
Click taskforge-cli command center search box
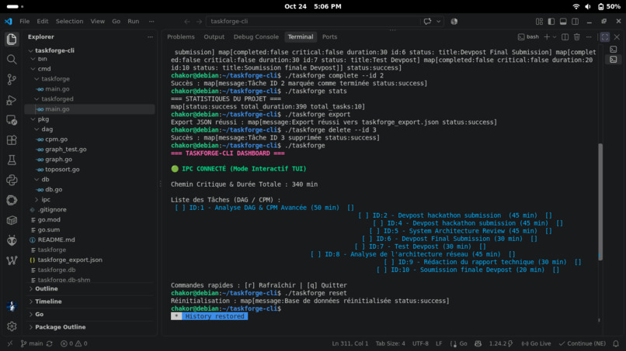click(x=313, y=22)
